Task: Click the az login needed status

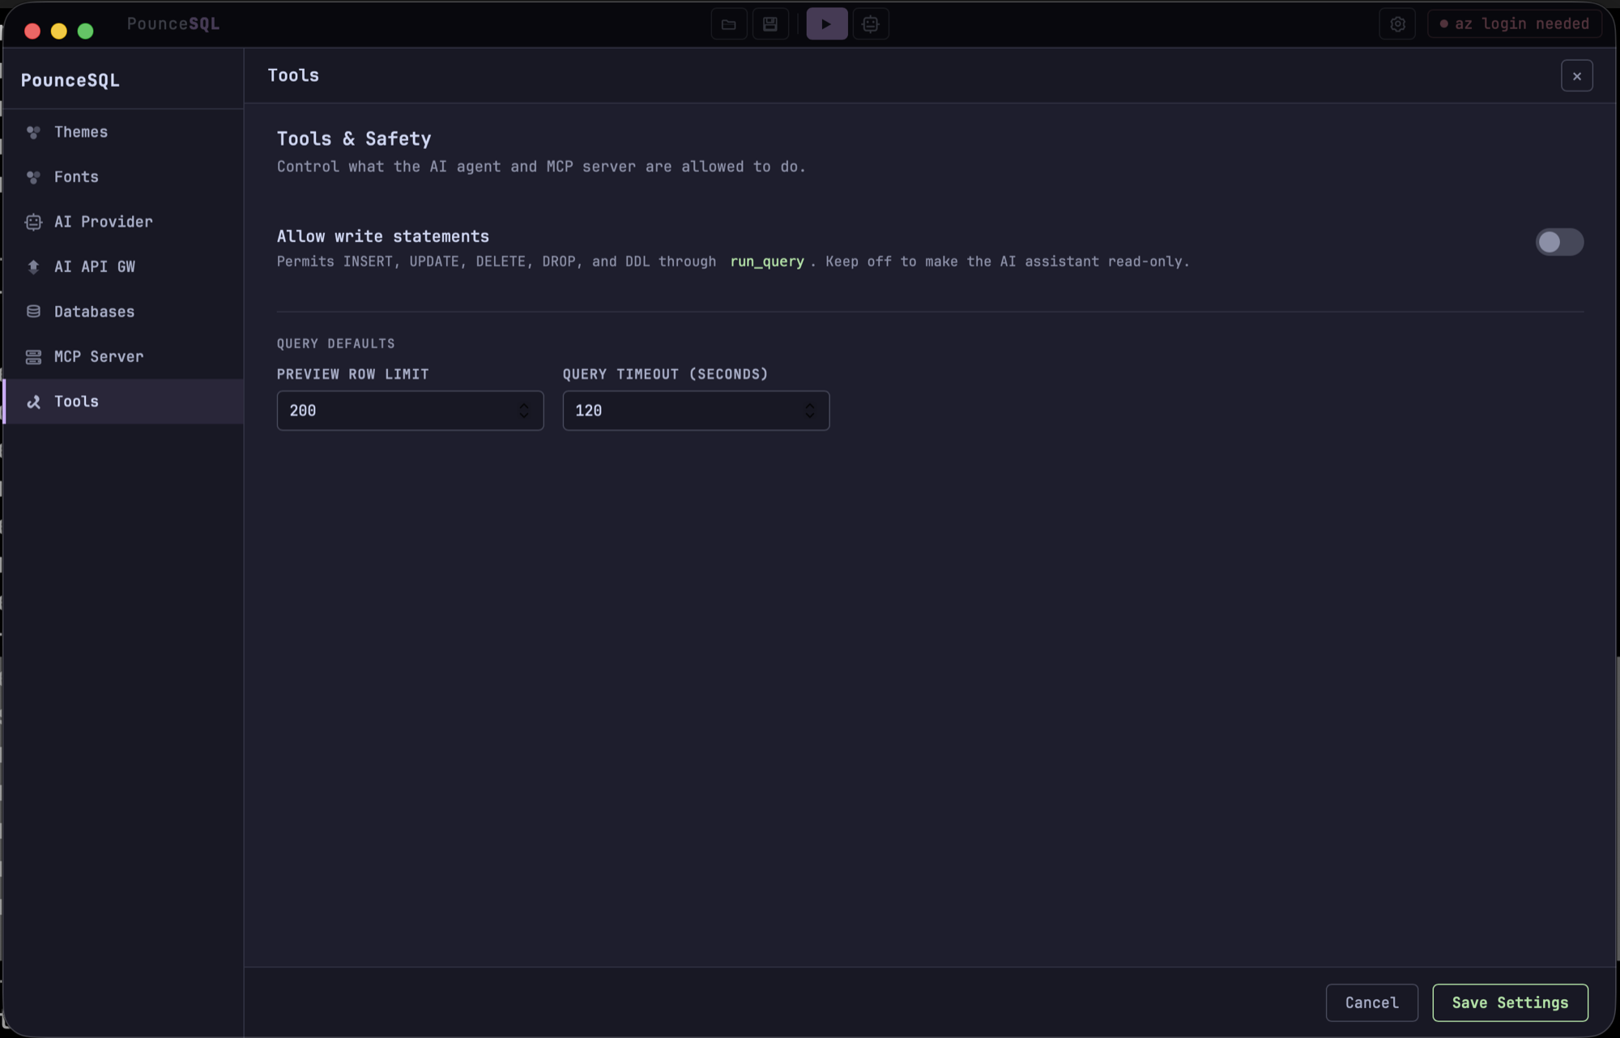Action: pyautogui.click(x=1514, y=24)
